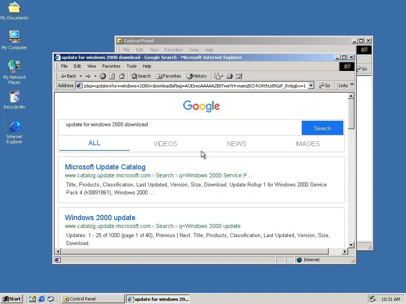Click the Forward arrow toolbar button

point(88,76)
